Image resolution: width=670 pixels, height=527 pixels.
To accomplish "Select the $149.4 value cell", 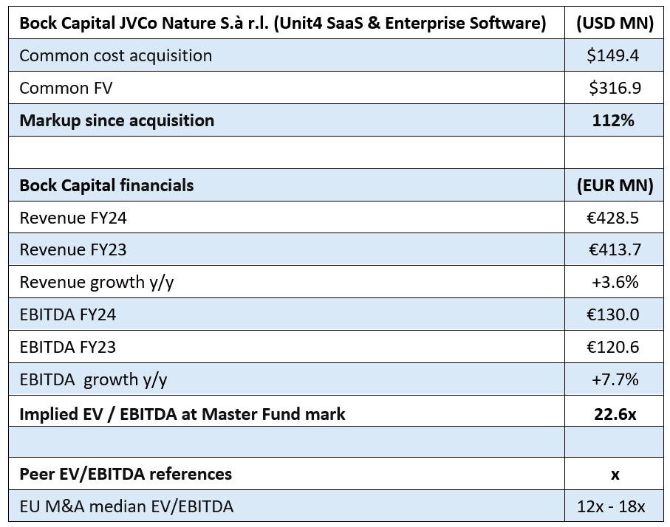I will 615,55.
